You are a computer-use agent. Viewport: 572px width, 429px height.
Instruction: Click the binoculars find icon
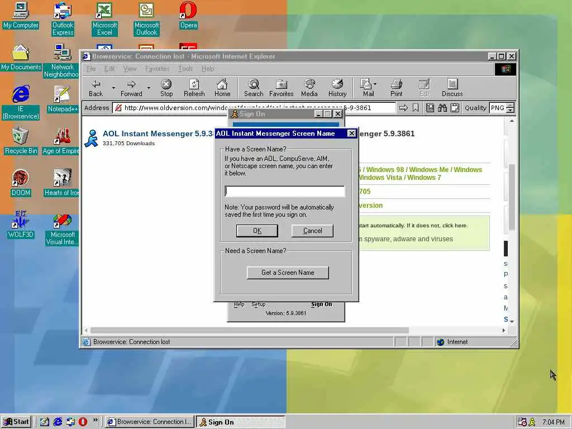click(x=442, y=108)
